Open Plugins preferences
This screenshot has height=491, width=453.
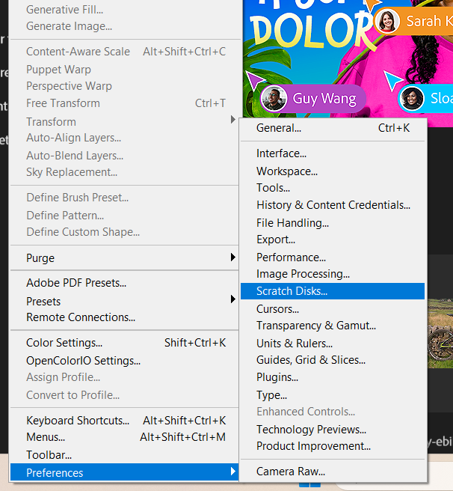(332, 377)
